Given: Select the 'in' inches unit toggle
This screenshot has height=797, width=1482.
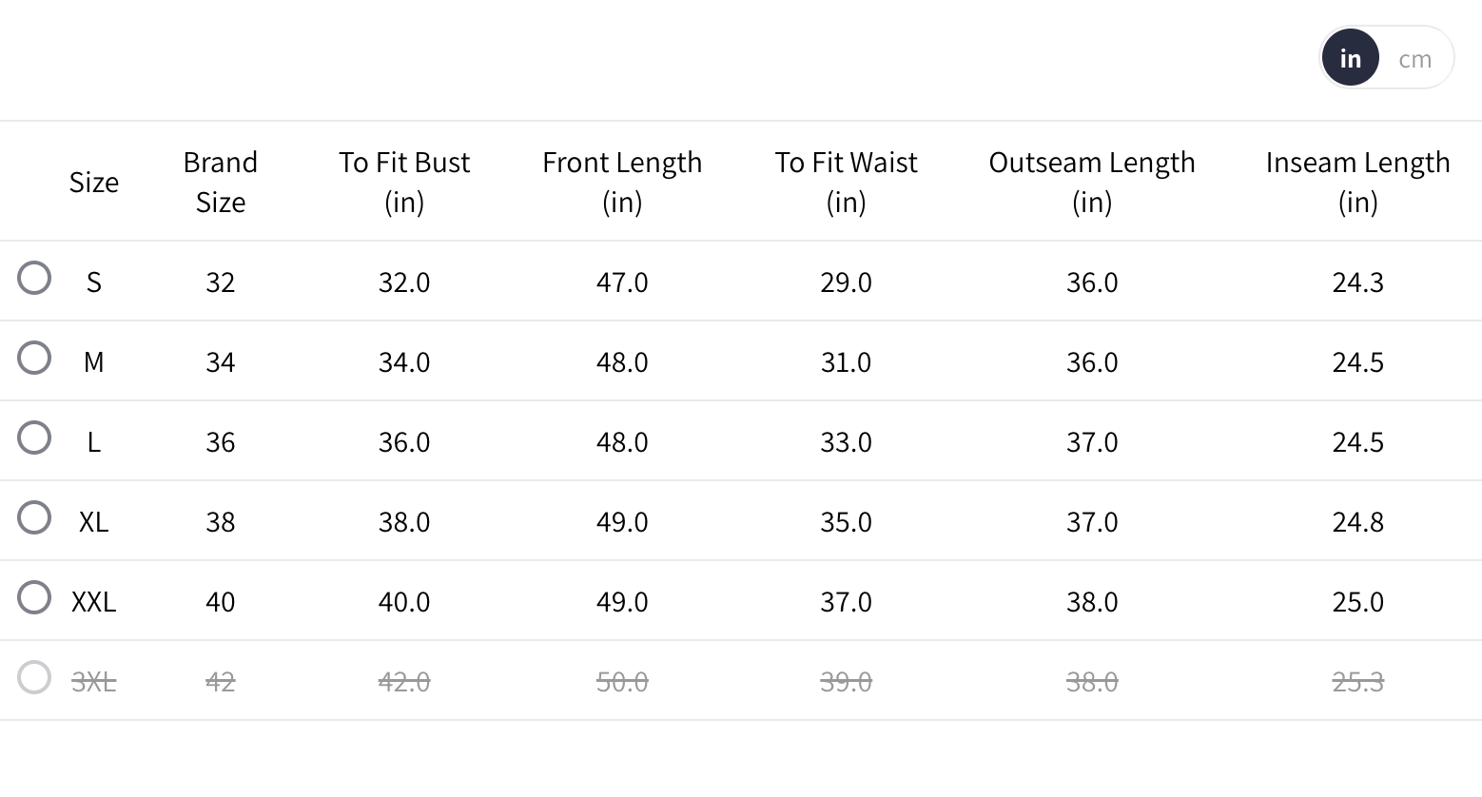Looking at the screenshot, I should click(x=1350, y=59).
